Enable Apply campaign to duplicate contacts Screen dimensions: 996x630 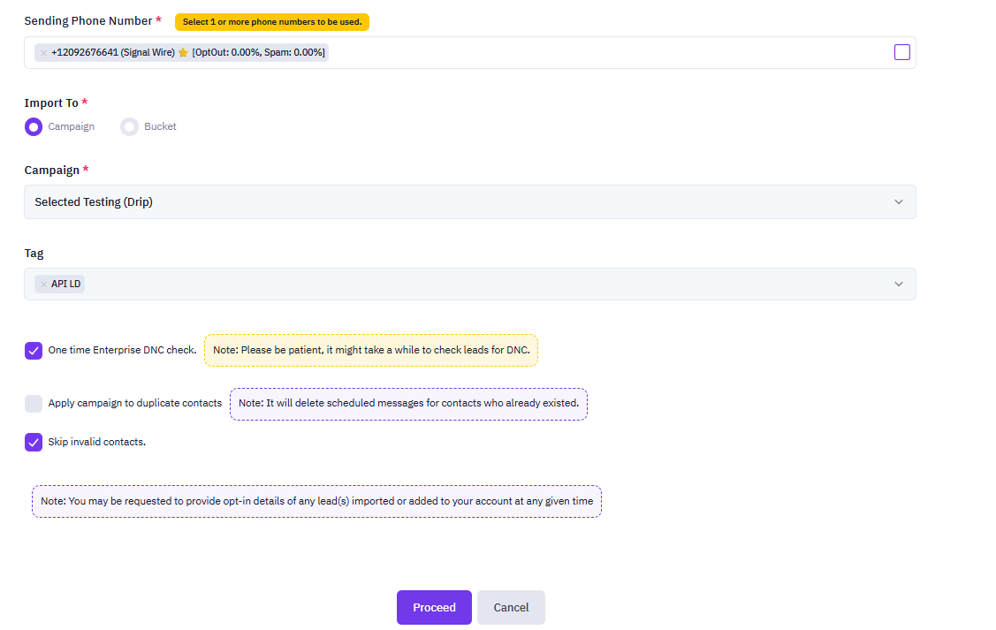33,403
